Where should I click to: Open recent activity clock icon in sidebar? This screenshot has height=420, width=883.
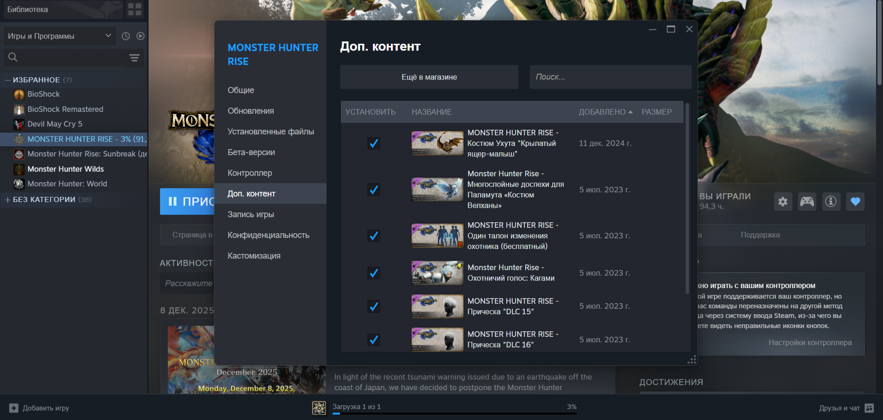point(126,36)
